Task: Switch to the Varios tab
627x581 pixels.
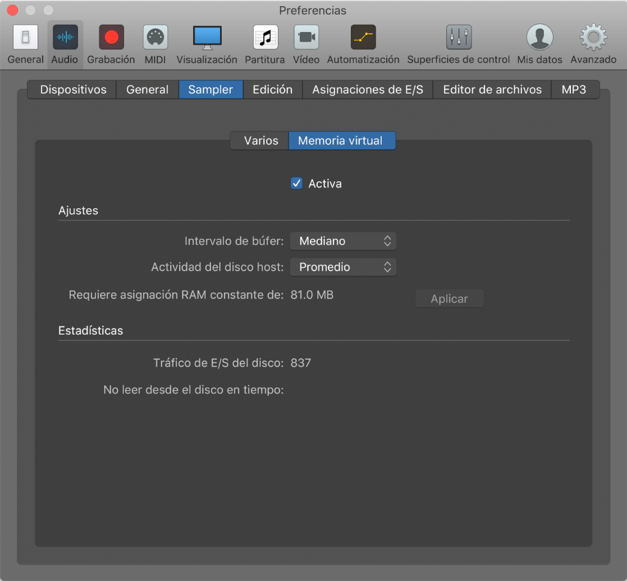Action: point(260,141)
